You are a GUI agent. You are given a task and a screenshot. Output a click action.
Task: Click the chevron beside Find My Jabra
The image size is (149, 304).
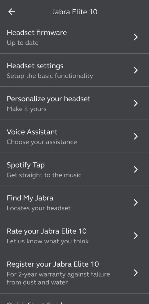[136, 202]
